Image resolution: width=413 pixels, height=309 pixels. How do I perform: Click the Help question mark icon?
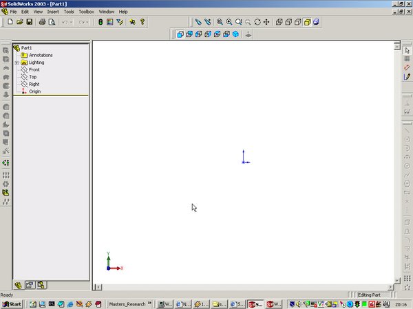pos(142,22)
